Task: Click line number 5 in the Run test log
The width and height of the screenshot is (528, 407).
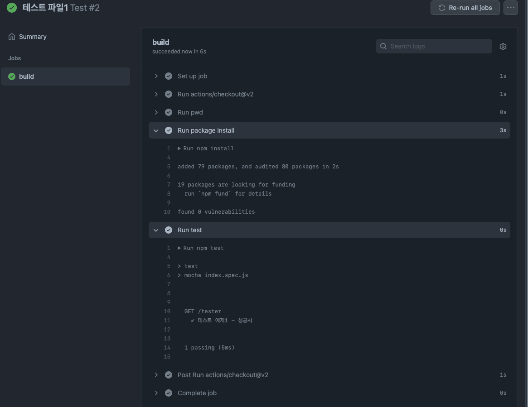Action: point(169,266)
